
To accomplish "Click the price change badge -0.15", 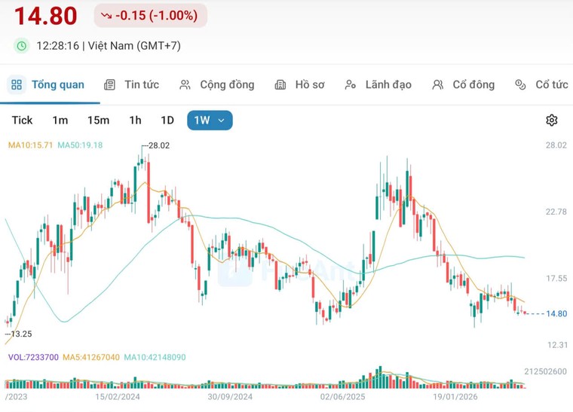I will tap(151, 16).
